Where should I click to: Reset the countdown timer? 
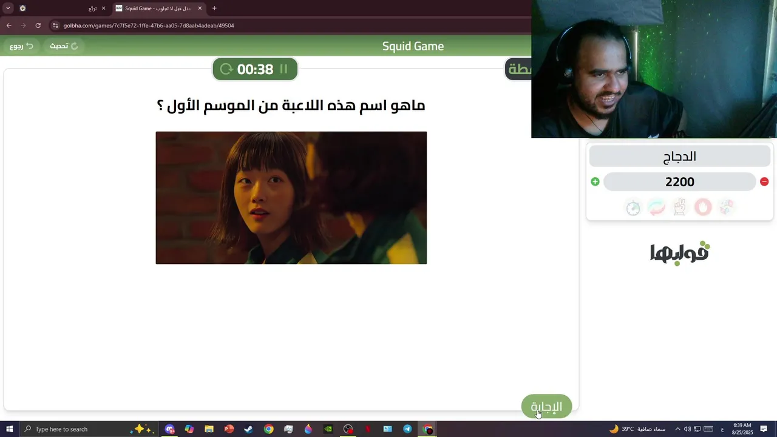[226, 69]
